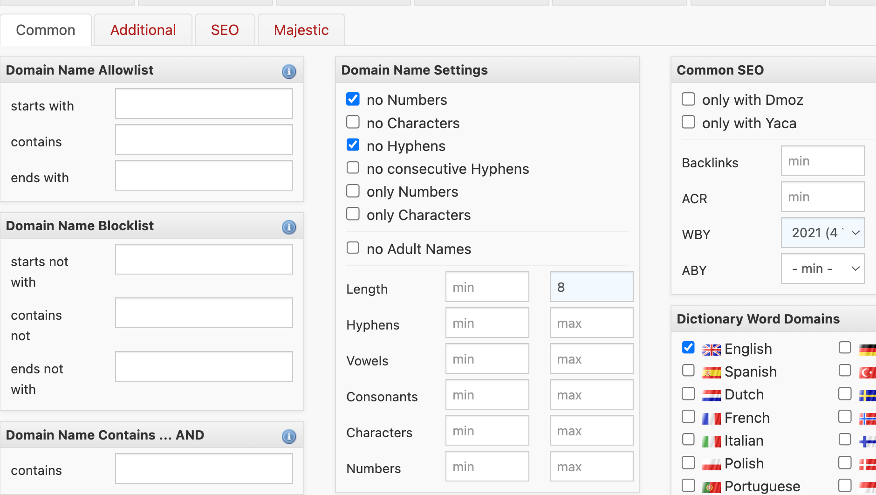The height and width of the screenshot is (495, 876).
Task: Click the Vowels max field
Action: 592,358
